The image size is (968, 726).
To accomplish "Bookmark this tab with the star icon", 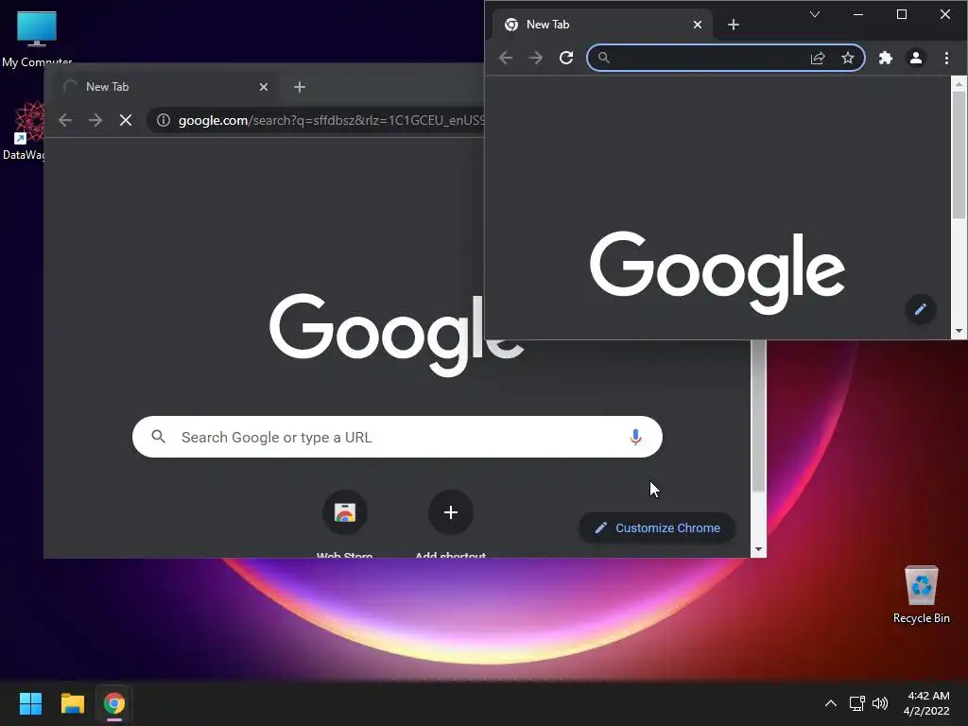I will [848, 58].
